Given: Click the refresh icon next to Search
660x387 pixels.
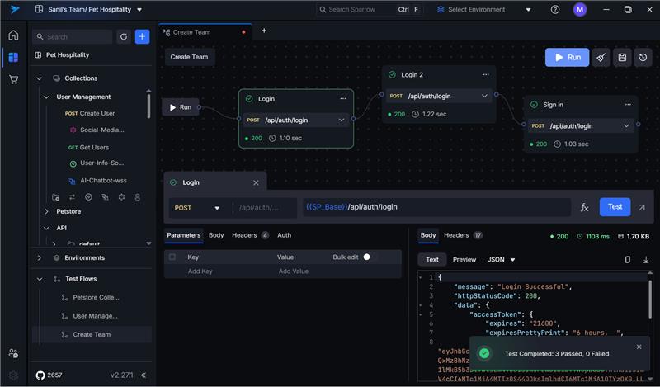Looking at the screenshot, I should click(124, 37).
